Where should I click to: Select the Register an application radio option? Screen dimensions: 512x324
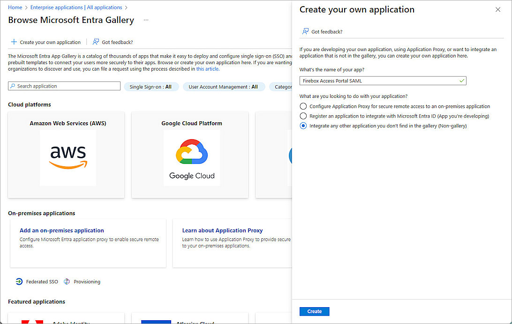pyautogui.click(x=303, y=116)
